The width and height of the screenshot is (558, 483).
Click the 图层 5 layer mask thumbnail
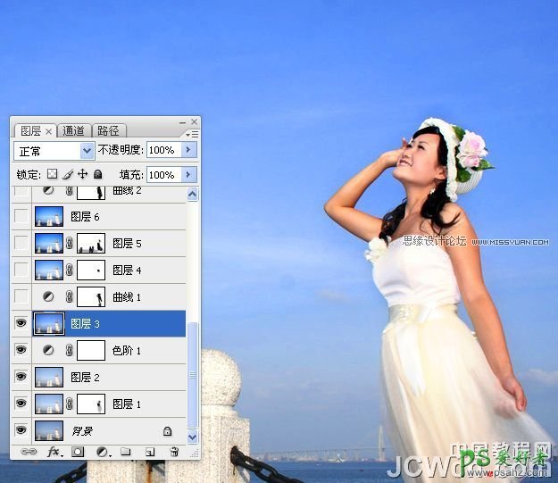pos(91,243)
